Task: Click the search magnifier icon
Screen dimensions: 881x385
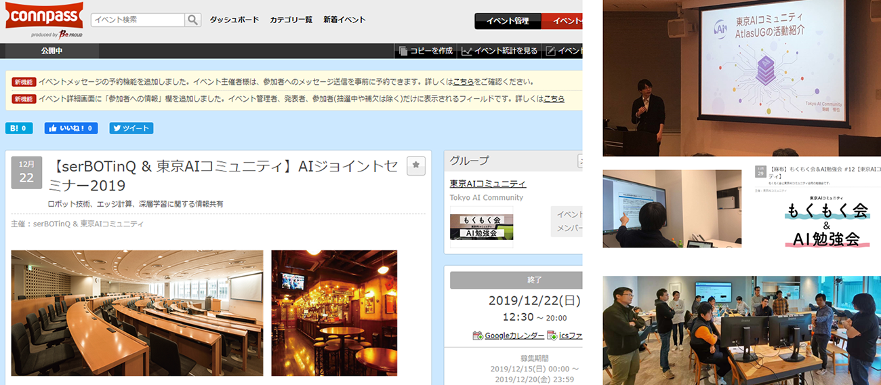Action: click(193, 20)
